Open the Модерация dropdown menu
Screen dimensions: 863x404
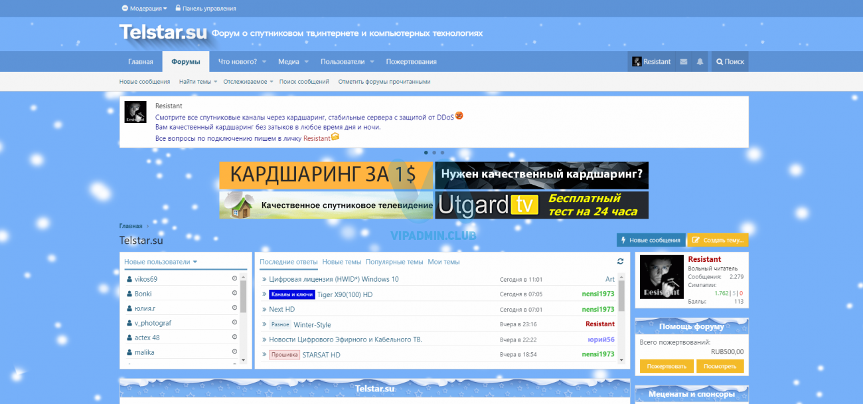pyautogui.click(x=145, y=9)
